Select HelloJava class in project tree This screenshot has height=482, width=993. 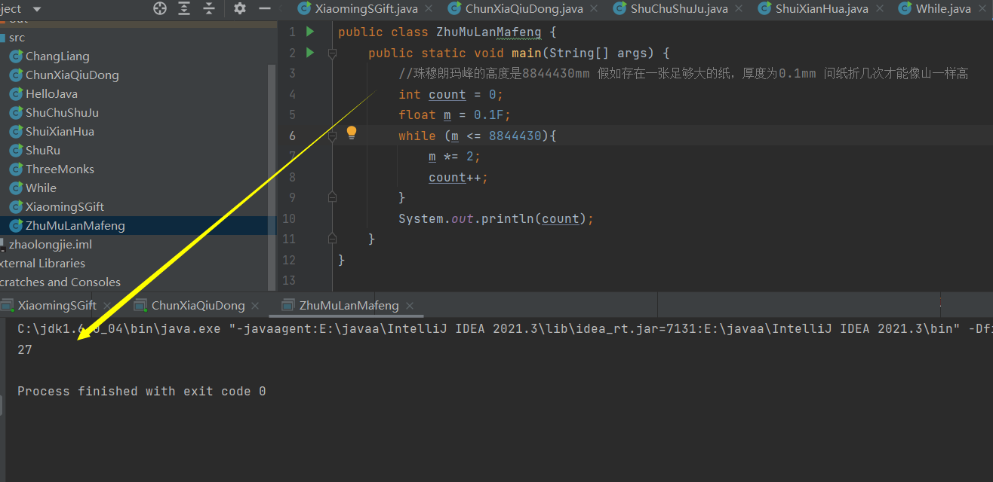[51, 93]
